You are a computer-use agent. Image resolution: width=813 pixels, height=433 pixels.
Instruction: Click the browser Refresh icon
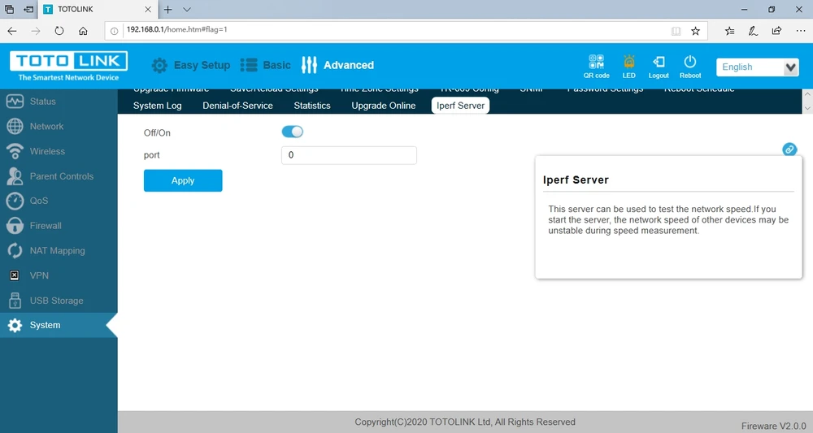pyautogui.click(x=59, y=31)
